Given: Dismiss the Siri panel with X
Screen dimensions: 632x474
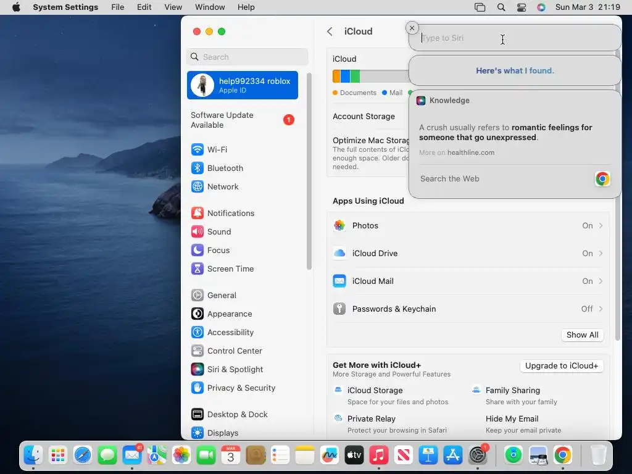Looking at the screenshot, I should (412, 28).
